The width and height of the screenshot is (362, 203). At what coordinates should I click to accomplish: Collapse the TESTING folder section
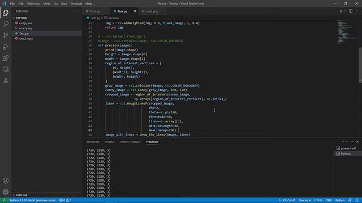(x=21, y=18)
